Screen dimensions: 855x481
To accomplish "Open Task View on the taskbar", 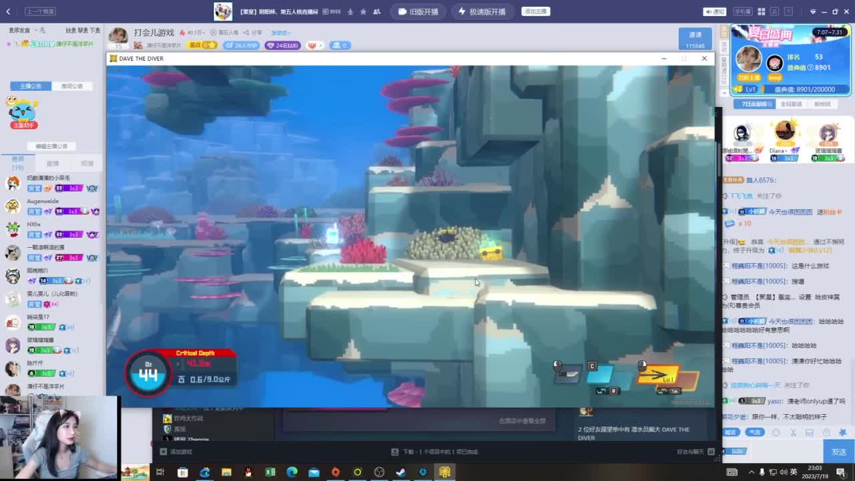I will (x=160, y=472).
